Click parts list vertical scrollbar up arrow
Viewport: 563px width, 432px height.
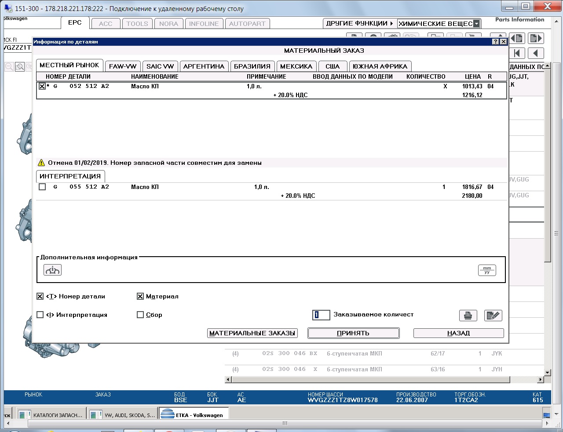pyautogui.click(x=547, y=66)
